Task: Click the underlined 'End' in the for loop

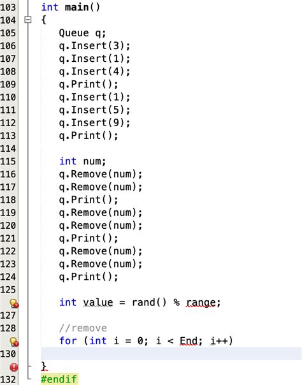Action: [x=189, y=341]
